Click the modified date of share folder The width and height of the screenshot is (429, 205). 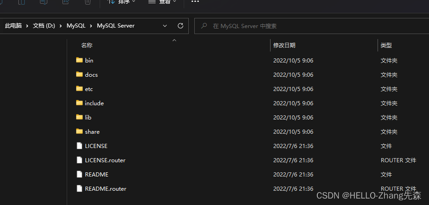pyautogui.click(x=294, y=131)
